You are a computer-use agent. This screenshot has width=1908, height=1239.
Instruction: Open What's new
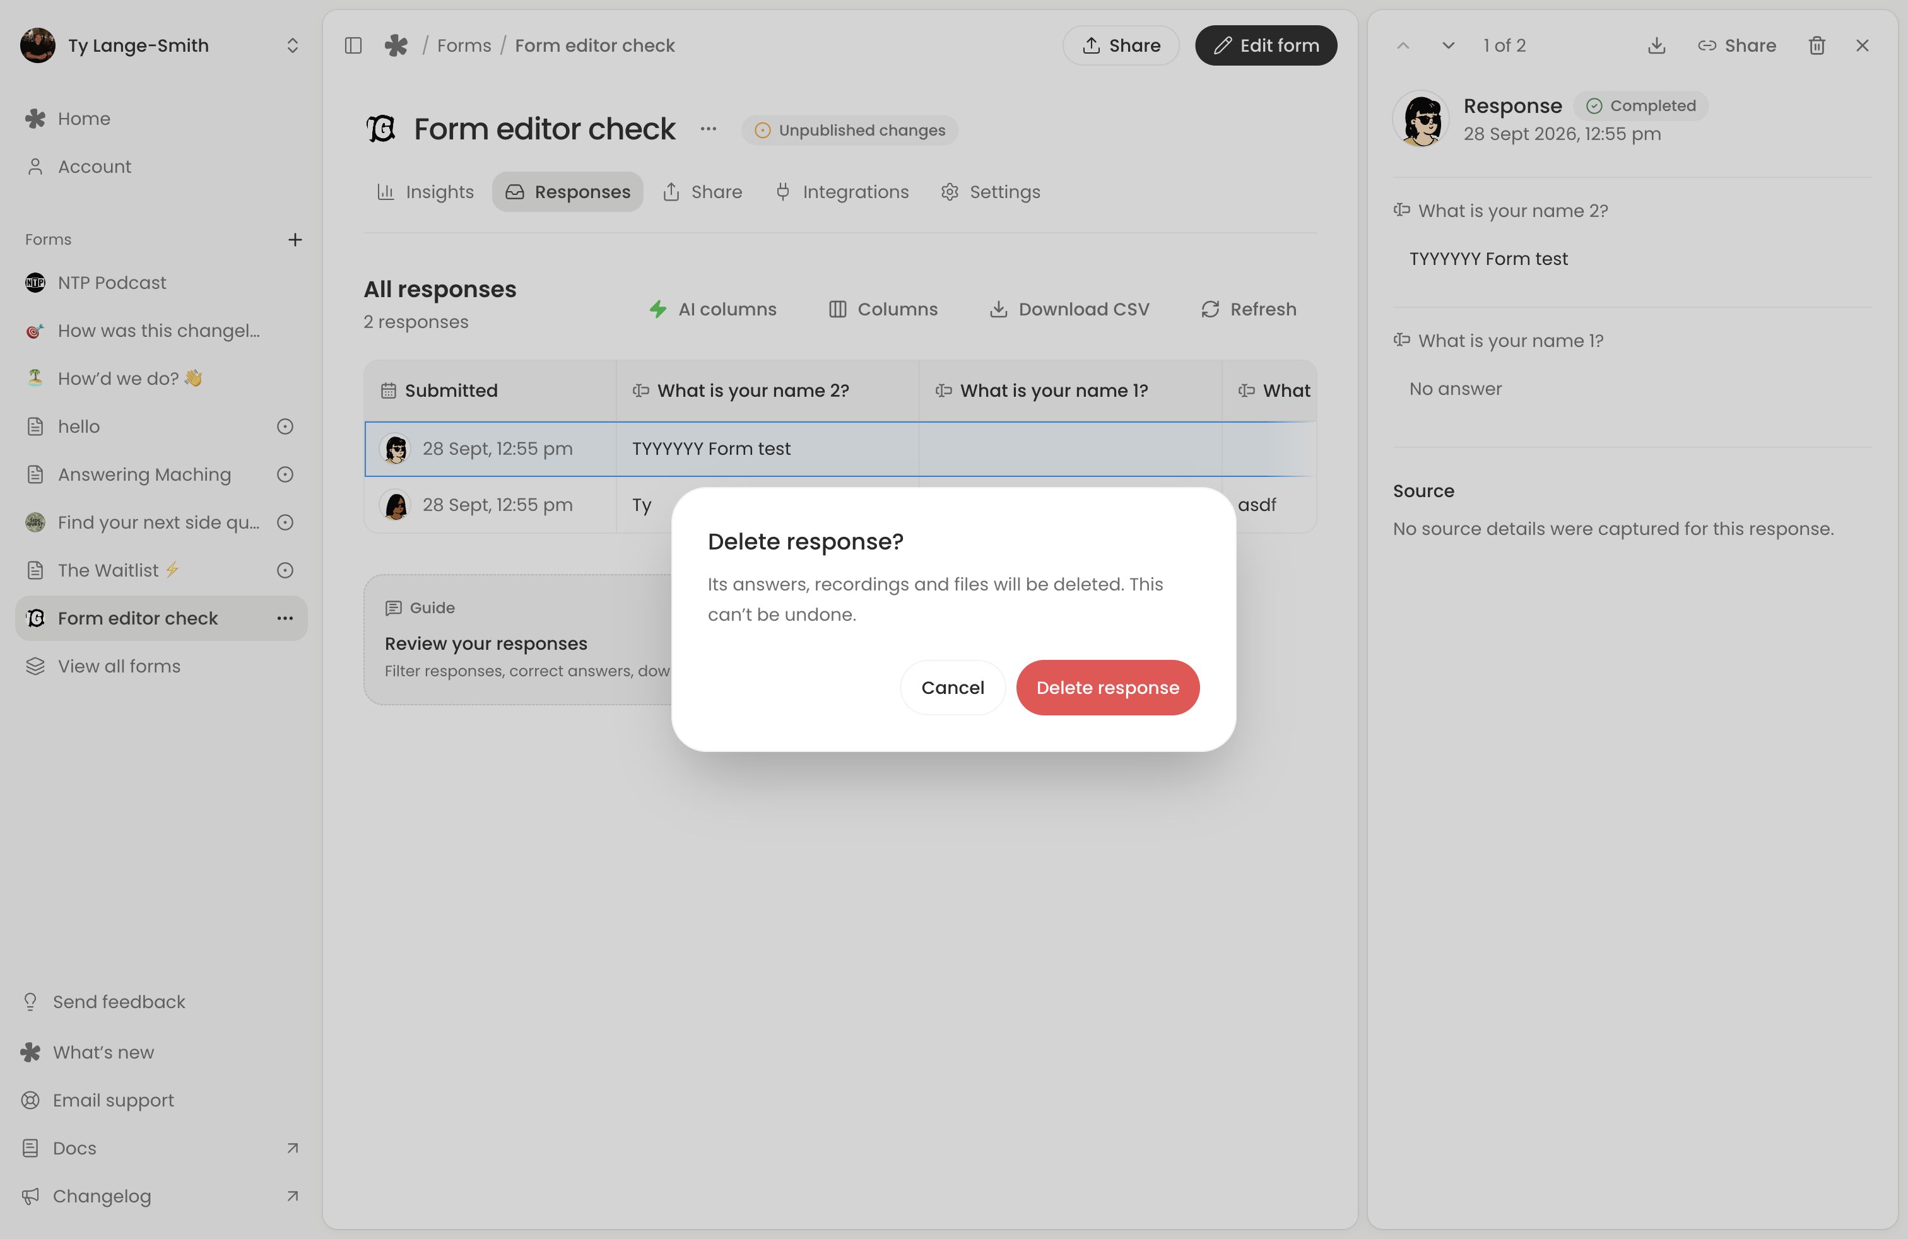click(x=160, y=1052)
